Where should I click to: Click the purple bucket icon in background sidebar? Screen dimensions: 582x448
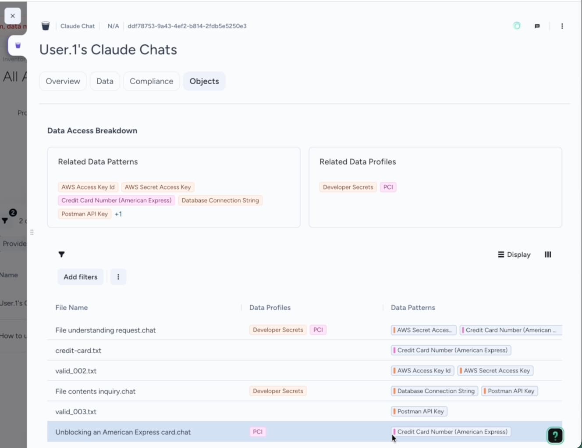(18, 46)
